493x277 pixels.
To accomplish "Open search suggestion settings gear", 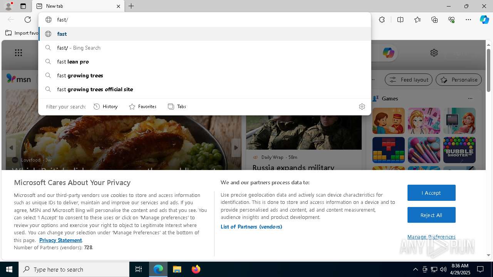I will [x=362, y=107].
